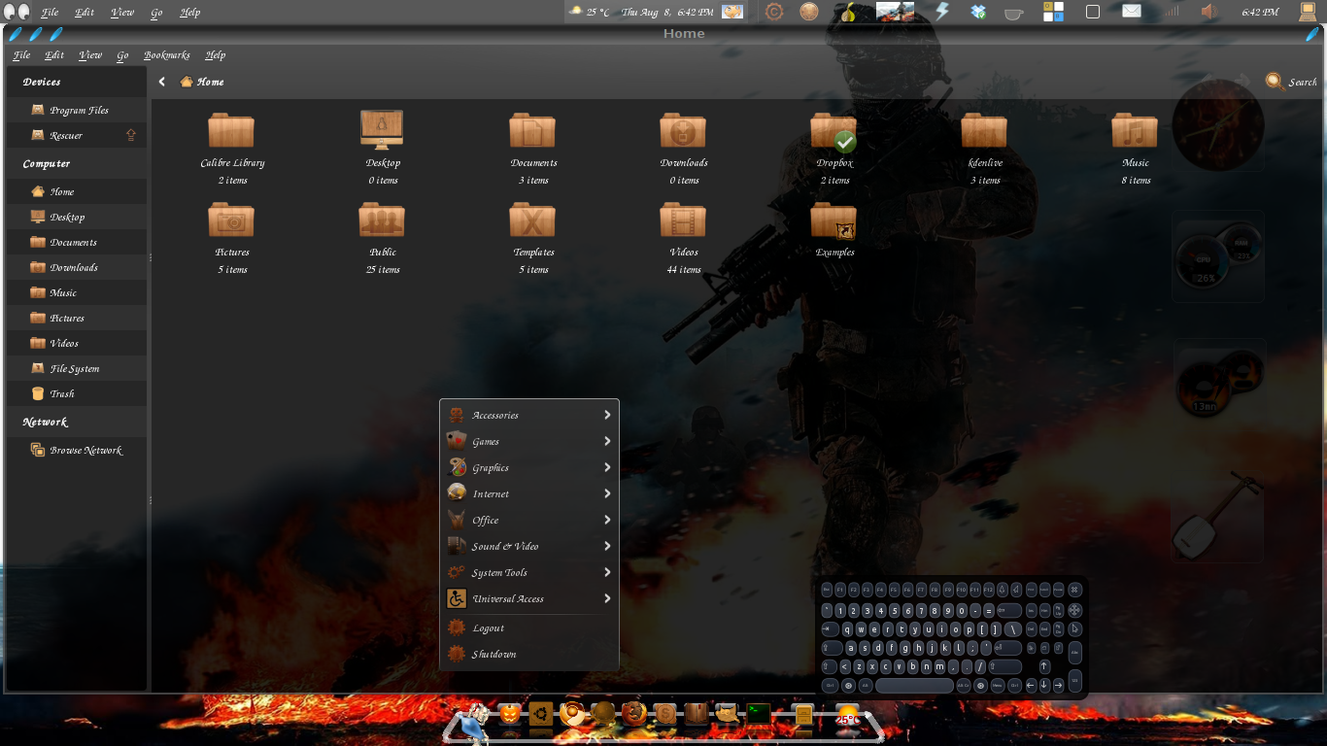Click the eyes applet in top-left corner

point(18,12)
